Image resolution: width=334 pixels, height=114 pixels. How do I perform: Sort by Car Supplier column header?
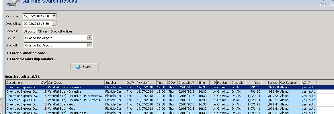click(x=290, y=83)
